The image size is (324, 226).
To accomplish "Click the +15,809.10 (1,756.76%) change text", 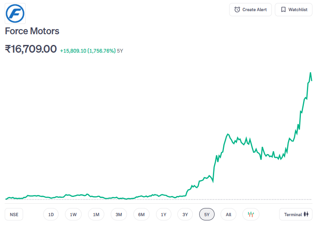I will (88, 51).
